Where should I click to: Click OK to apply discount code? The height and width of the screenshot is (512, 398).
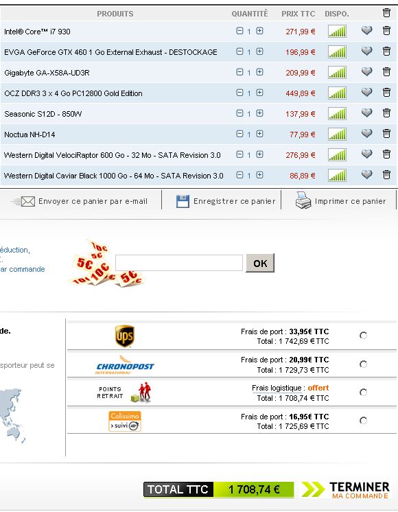click(x=260, y=263)
